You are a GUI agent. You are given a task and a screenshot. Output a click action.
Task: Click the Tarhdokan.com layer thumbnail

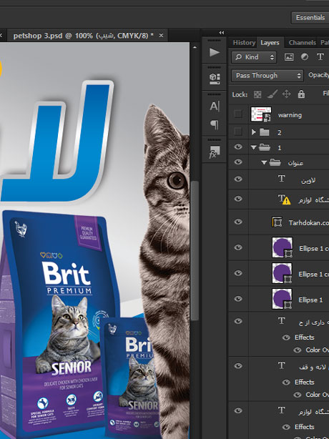[278, 222]
